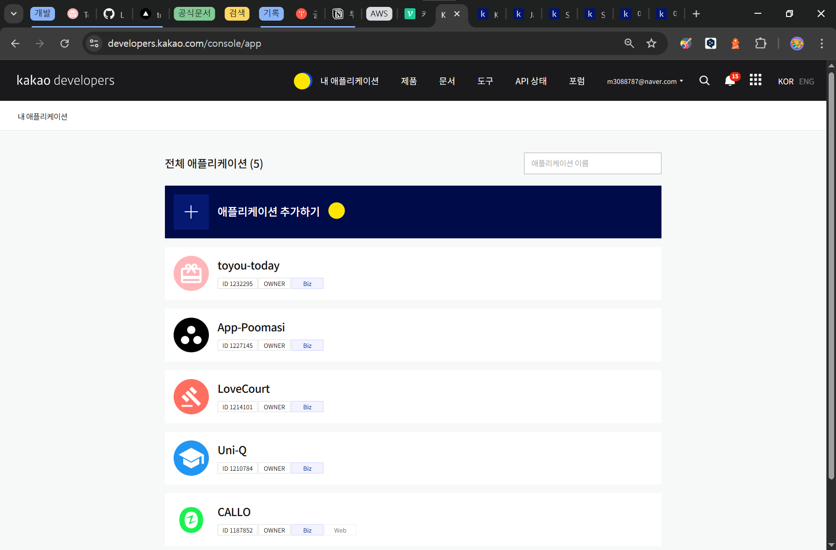
Task: Open the AWS tab group
Action: point(379,14)
